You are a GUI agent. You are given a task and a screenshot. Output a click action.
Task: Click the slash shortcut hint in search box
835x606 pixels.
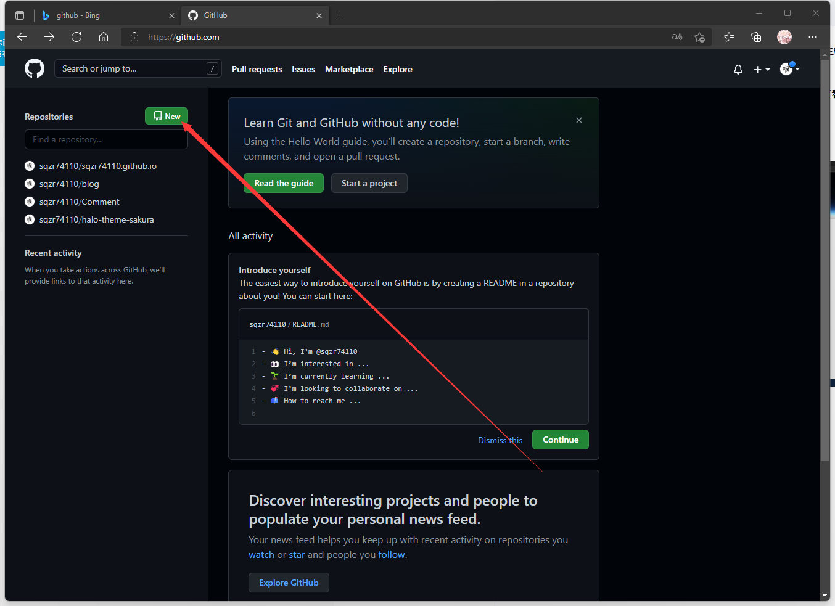click(x=213, y=69)
